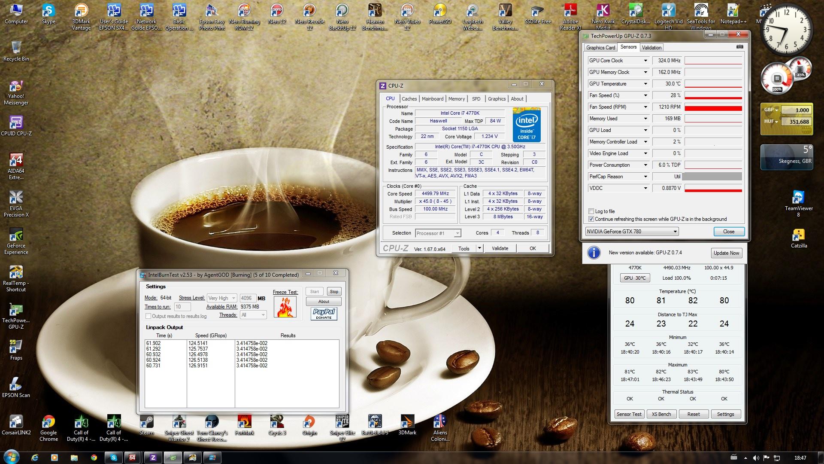The image size is (824, 464).
Task: Open NVIDIA GeForce GTX 780 selector
Action: tap(632, 232)
